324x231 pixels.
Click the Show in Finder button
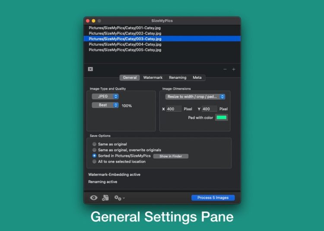click(x=171, y=156)
